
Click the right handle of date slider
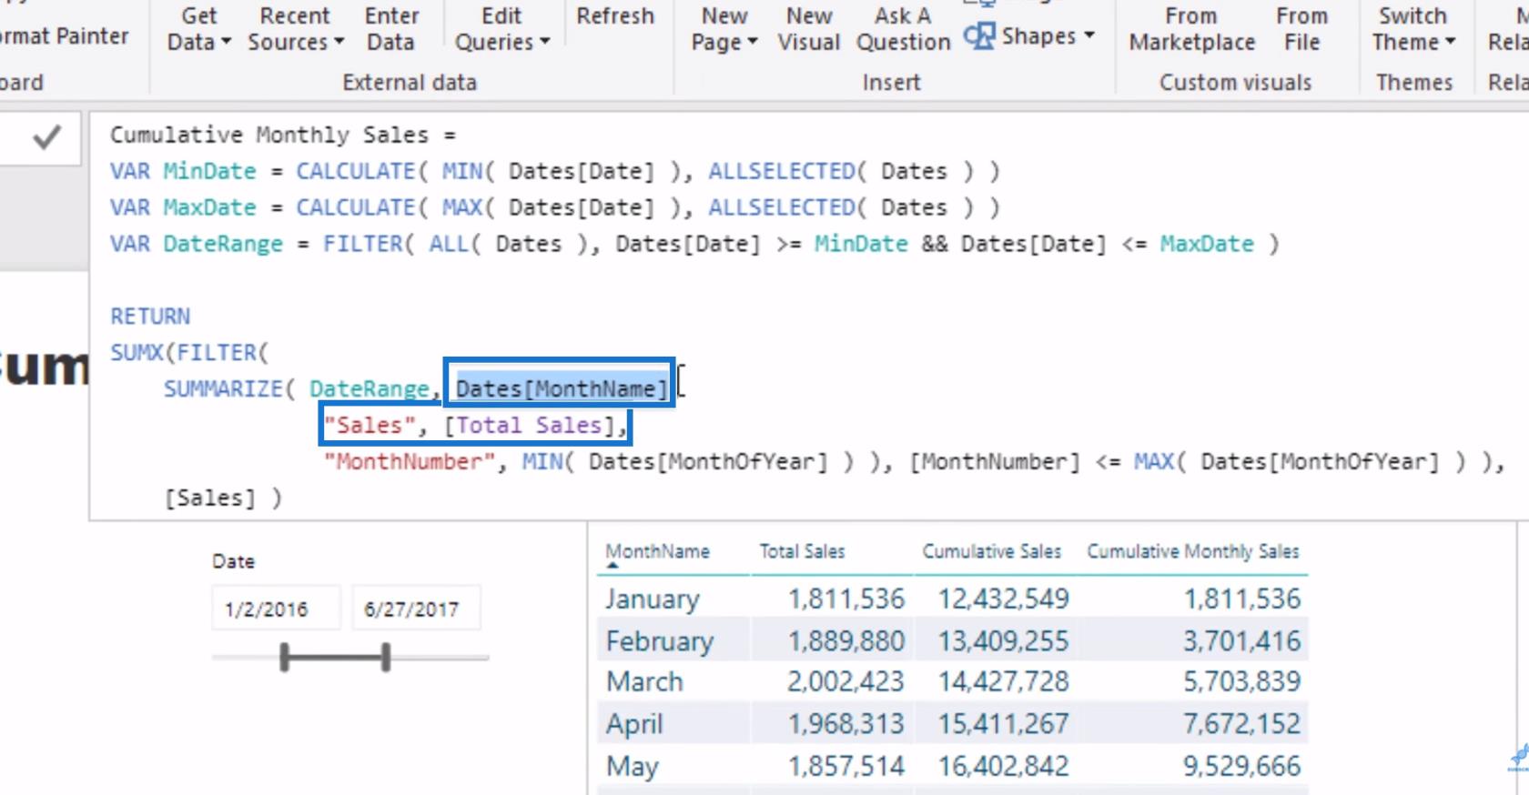(x=386, y=657)
